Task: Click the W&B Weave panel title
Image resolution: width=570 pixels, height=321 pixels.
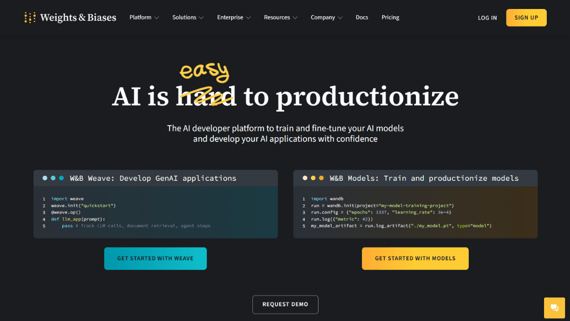Action: pyautogui.click(x=153, y=178)
